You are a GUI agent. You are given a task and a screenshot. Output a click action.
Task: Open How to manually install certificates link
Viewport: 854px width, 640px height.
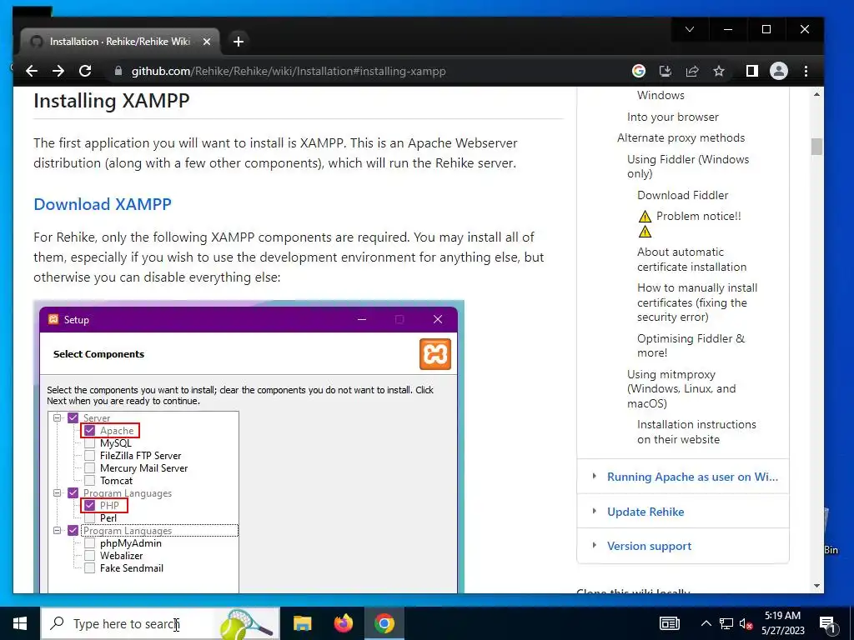point(697,302)
